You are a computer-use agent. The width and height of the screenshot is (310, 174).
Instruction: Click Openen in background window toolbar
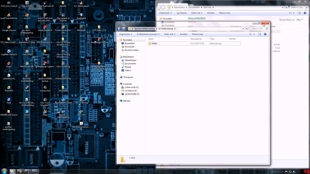point(182,13)
